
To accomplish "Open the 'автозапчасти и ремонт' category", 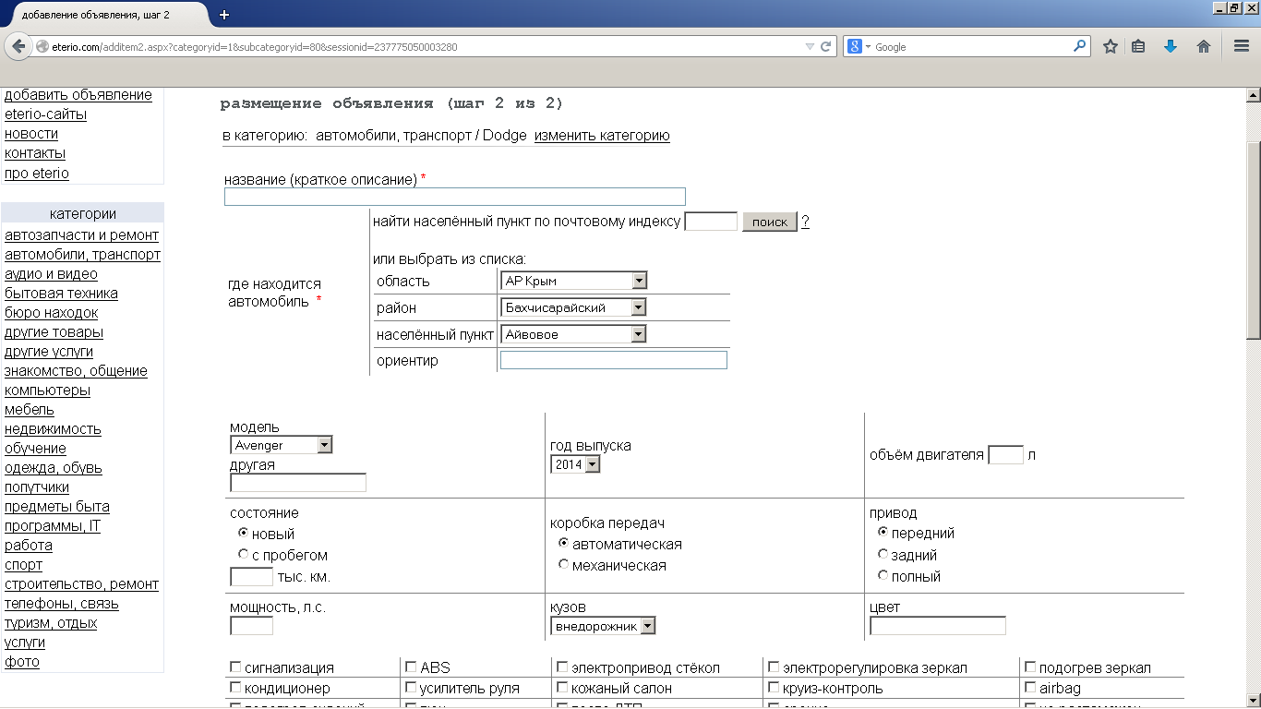I will [x=81, y=235].
